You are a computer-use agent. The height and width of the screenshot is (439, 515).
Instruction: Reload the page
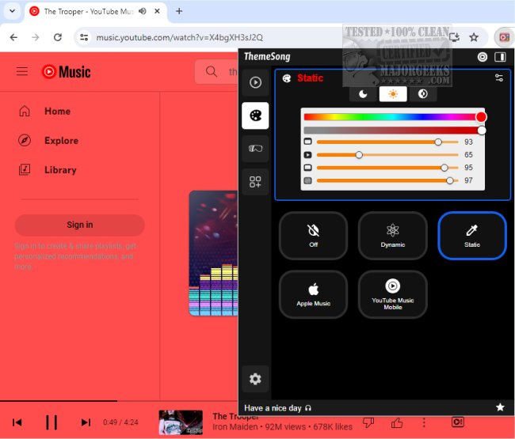tap(58, 37)
